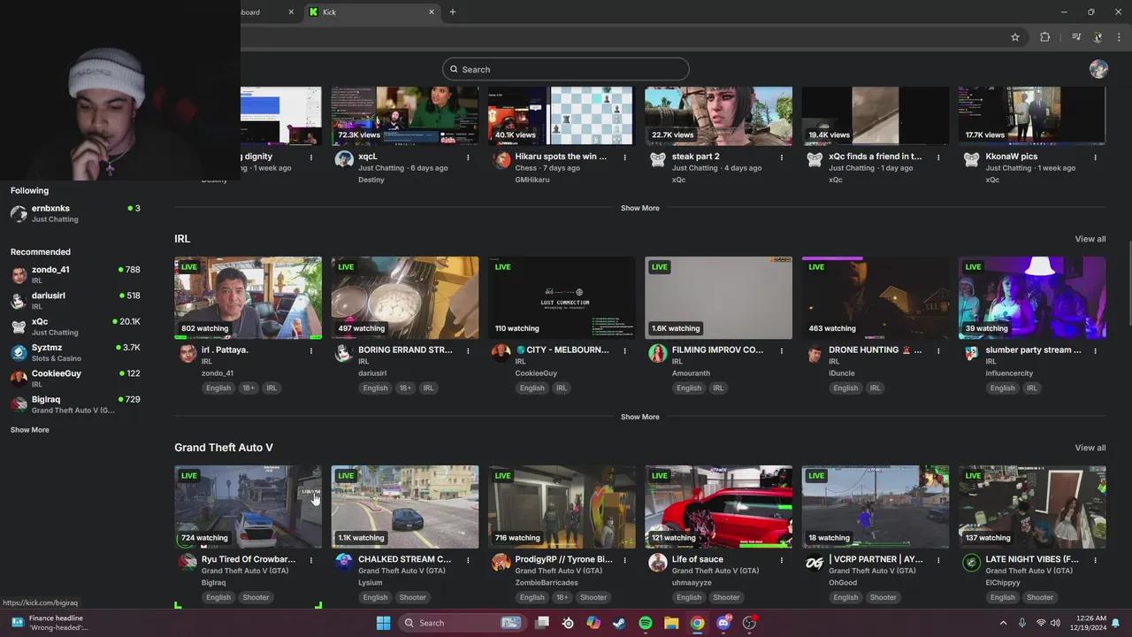Select English tag on Pattaya stream
The height and width of the screenshot is (637, 1132).
coord(218,388)
